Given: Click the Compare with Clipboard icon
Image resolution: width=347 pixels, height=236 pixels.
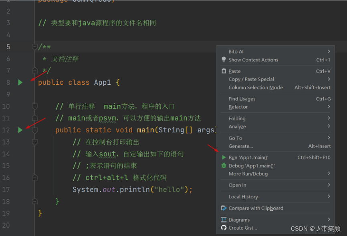Looking at the screenshot, I should pyautogui.click(x=224, y=208).
